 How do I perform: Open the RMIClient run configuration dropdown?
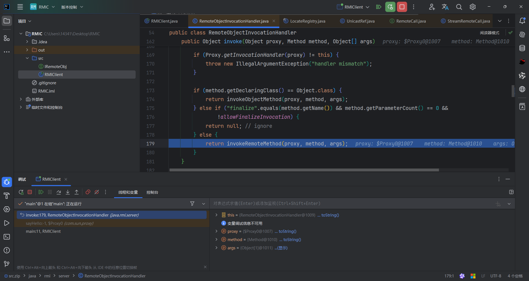pyautogui.click(x=353, y=7)
